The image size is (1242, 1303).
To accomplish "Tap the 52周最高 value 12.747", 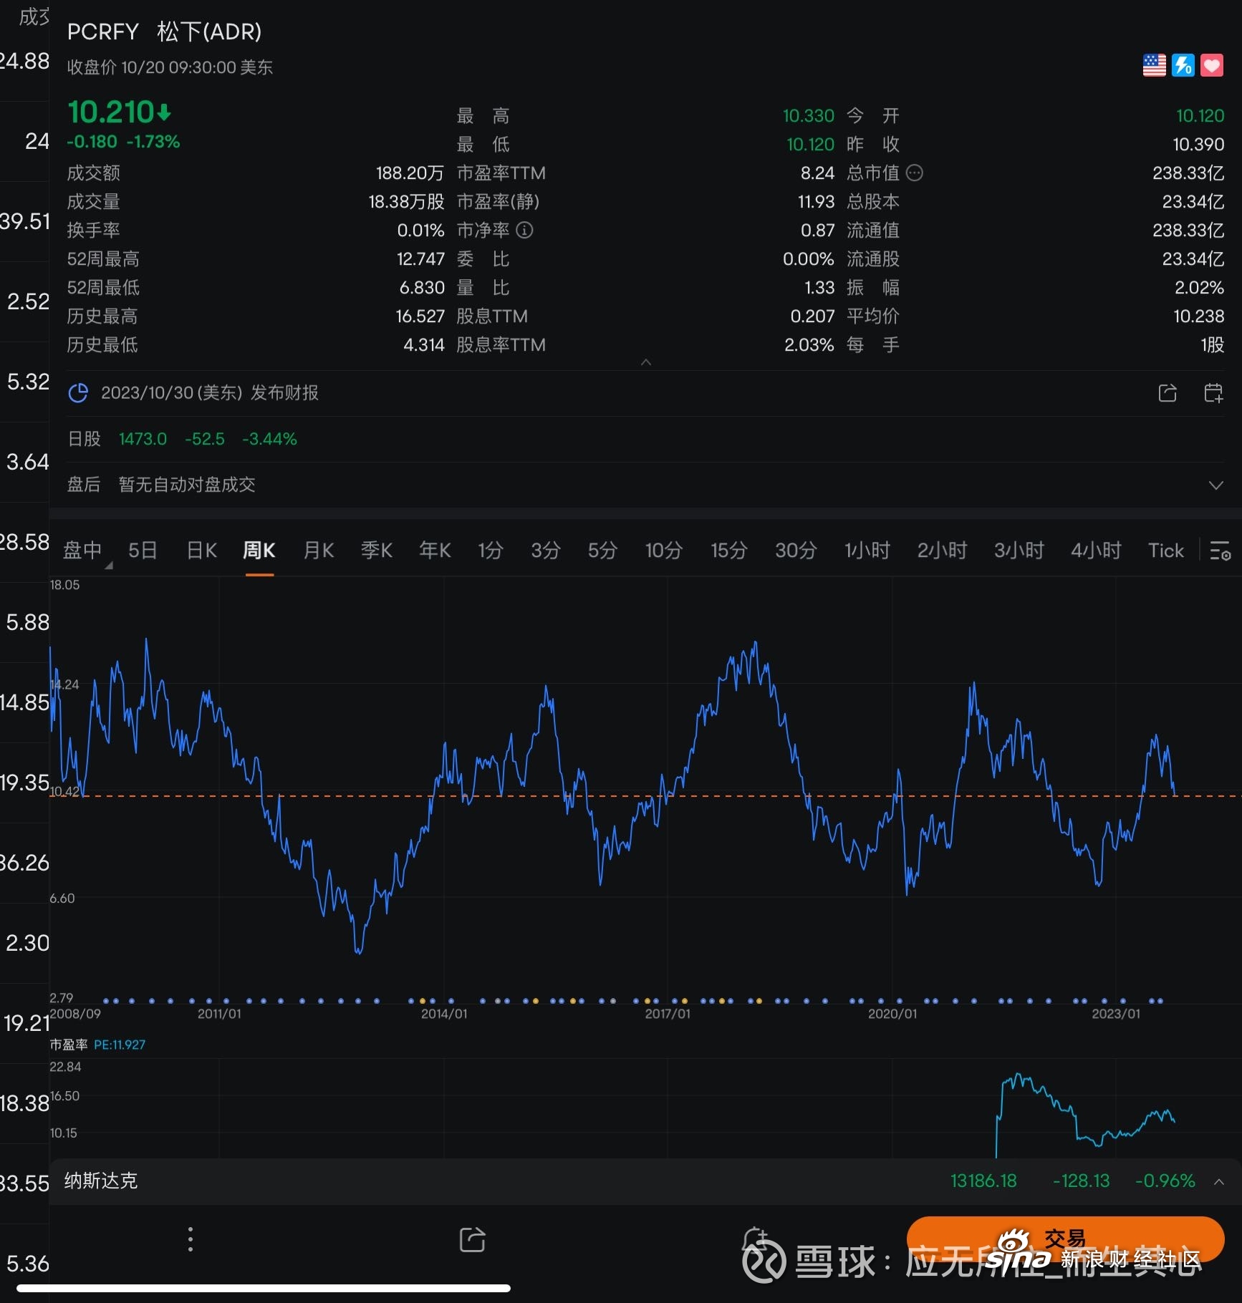I will coord(420,258).
